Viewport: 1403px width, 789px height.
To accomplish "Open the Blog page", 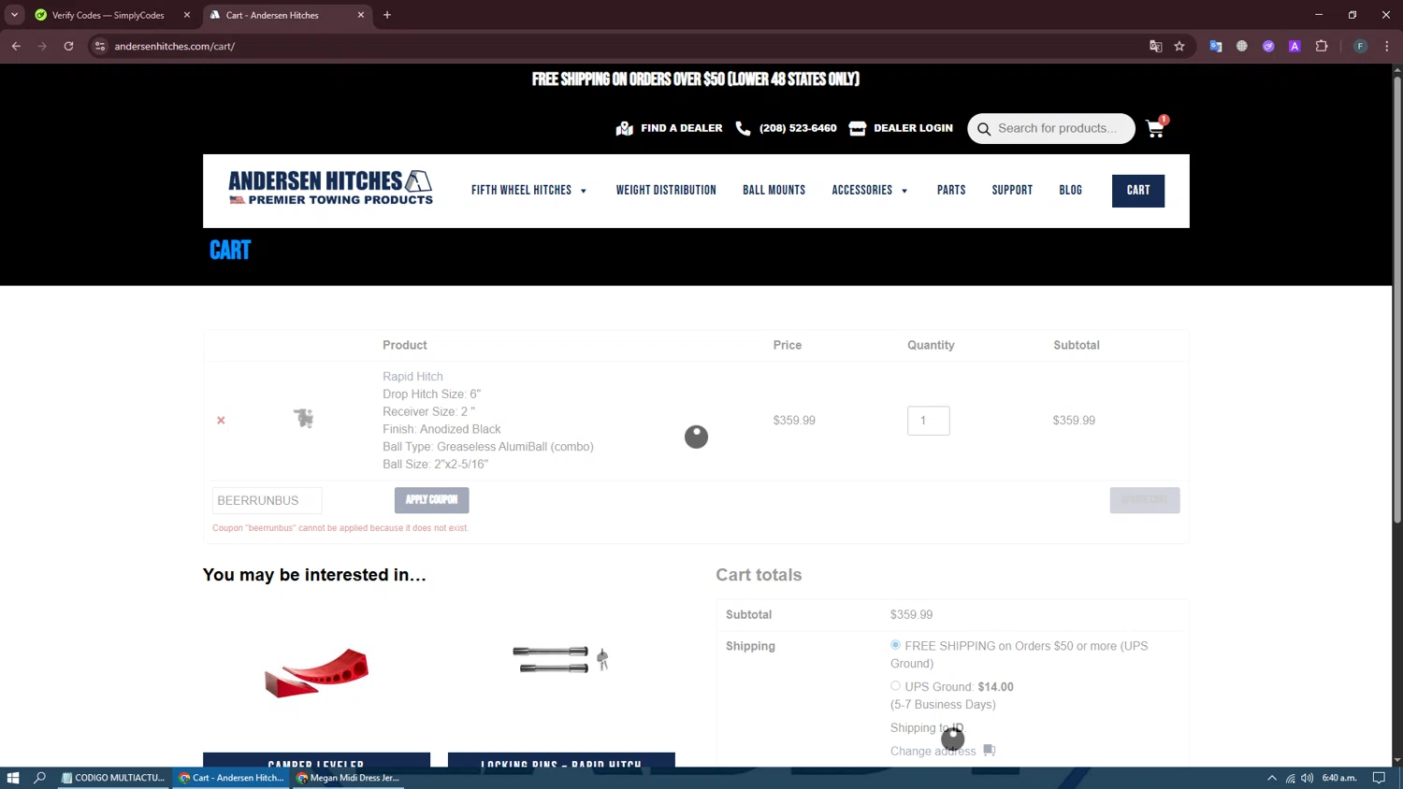I will click(1070, 191).
